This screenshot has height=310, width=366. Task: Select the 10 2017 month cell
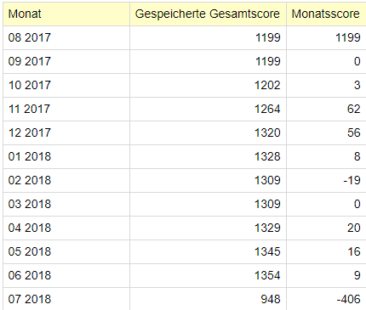click(x=66, y=85)
